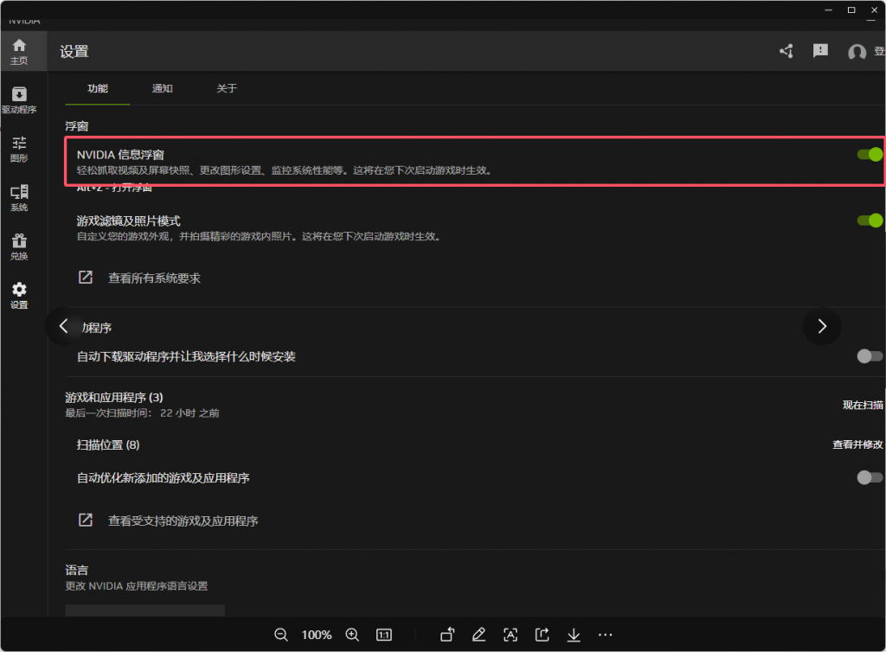
Task: Open the 图形 graphics sidebar icon
Action: [x=19, y=149]
